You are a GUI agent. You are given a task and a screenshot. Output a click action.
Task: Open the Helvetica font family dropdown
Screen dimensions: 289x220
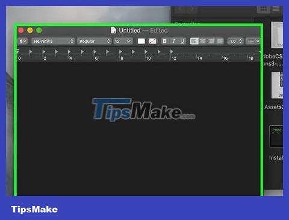(x=53, y=41)
